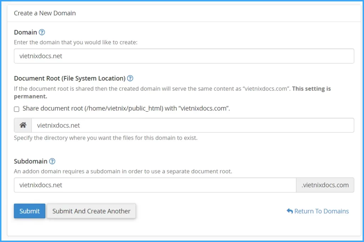
Task: Click the home icon beside directory field
Action: pos(23,125)
